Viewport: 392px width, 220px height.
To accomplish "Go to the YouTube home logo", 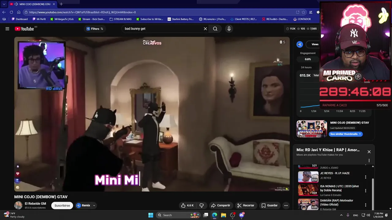I will (x=24, y=29).
